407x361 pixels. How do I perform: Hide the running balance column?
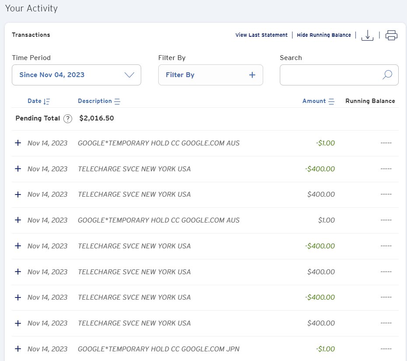(x=324, y=35)
